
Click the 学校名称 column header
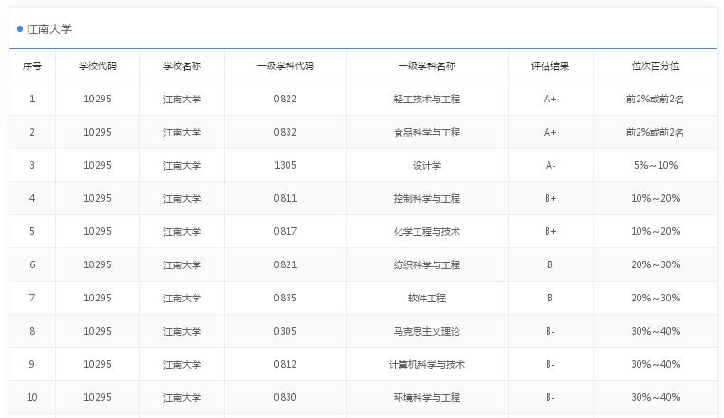(x=182, y=66)
